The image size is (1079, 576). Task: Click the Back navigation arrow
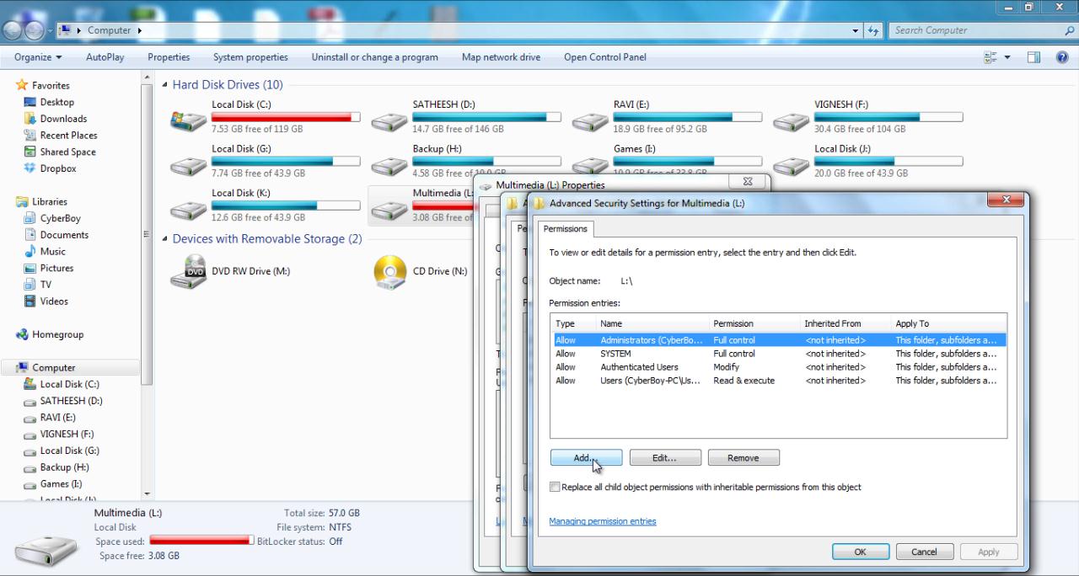tap(13, 29)
